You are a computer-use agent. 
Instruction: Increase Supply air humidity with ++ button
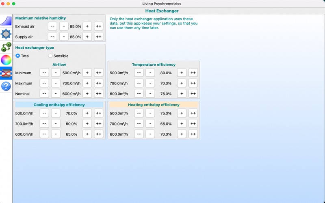pyautogui.click(x=99, y=37)
